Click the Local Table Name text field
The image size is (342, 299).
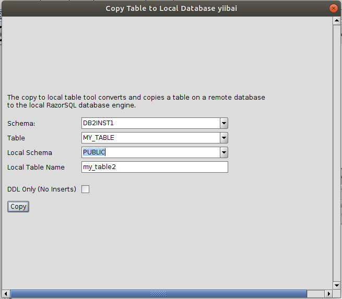(155, 167)
